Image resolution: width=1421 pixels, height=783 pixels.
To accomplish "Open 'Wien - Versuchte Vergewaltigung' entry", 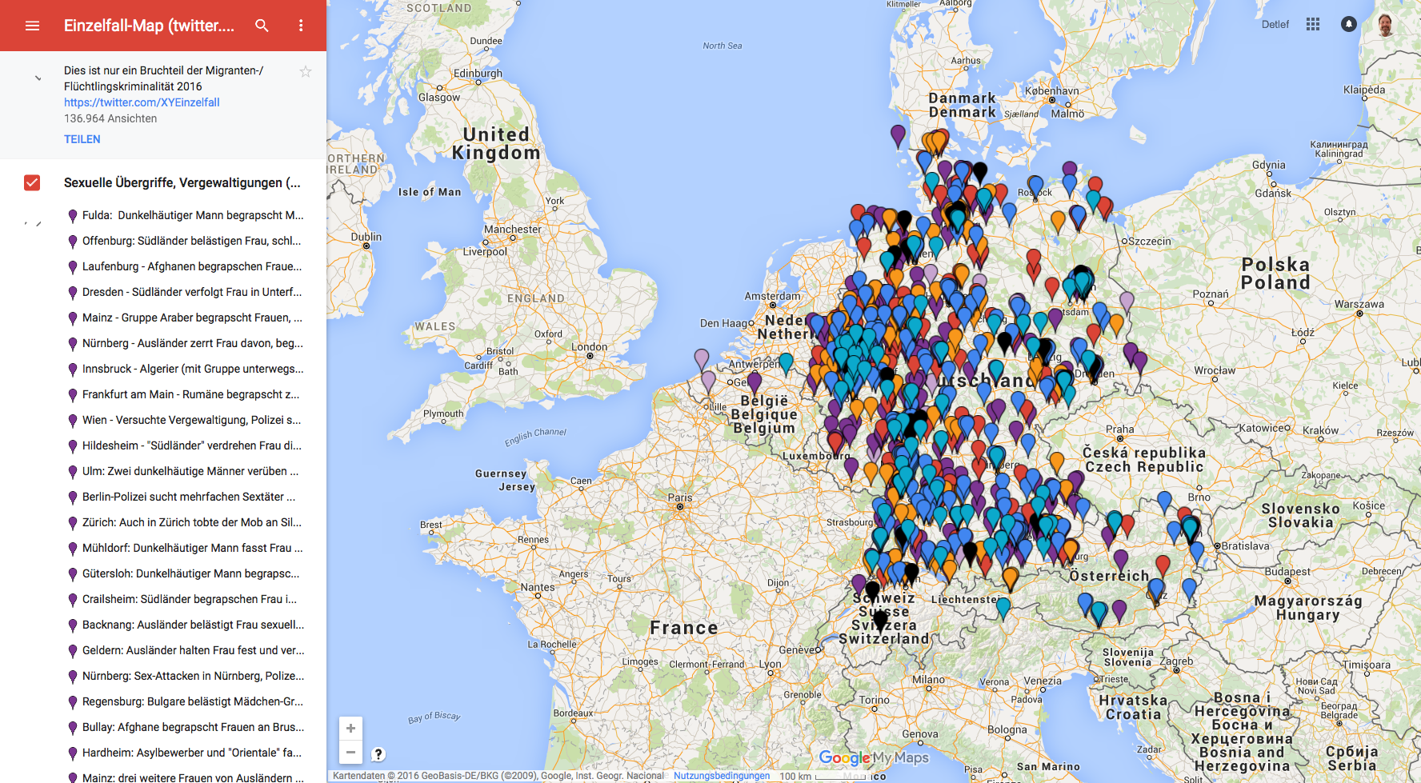I will pos(192,420).
